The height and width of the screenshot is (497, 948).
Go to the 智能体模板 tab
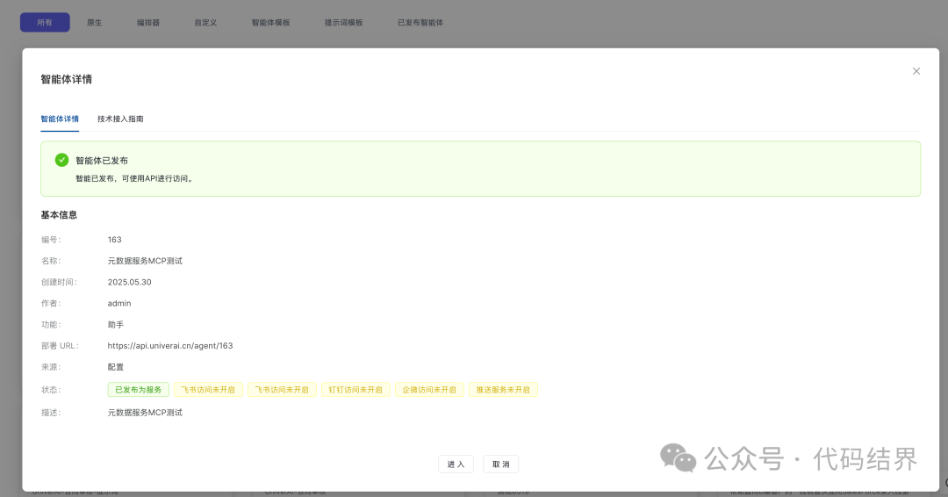pyautogui.click(x=270, y=23)
